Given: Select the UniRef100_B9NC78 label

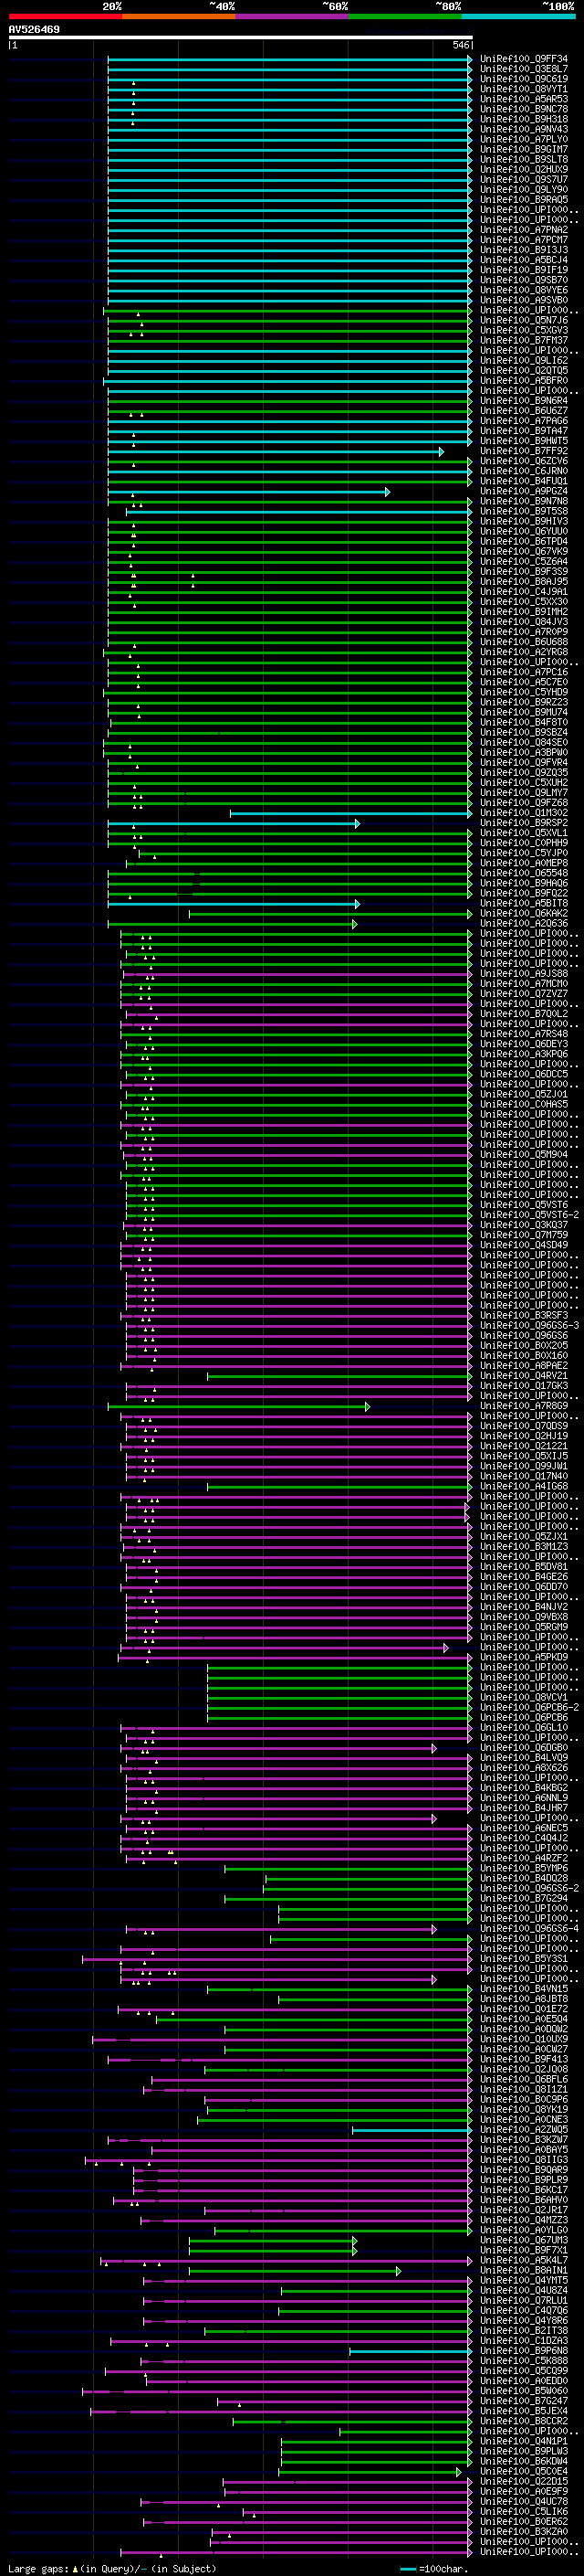Looking at the screenshot, I should (x=524, y=109).
